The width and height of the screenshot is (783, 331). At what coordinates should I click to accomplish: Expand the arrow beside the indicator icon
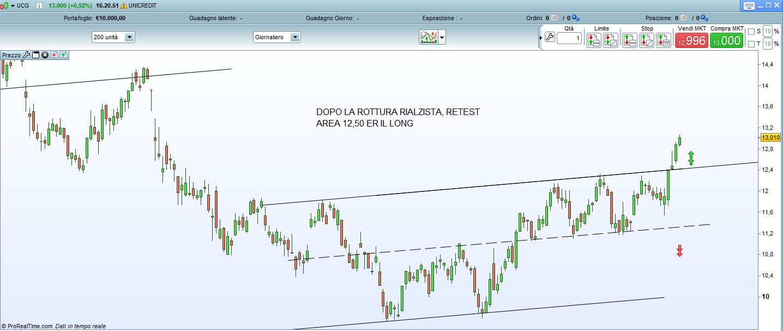(442, 38)
